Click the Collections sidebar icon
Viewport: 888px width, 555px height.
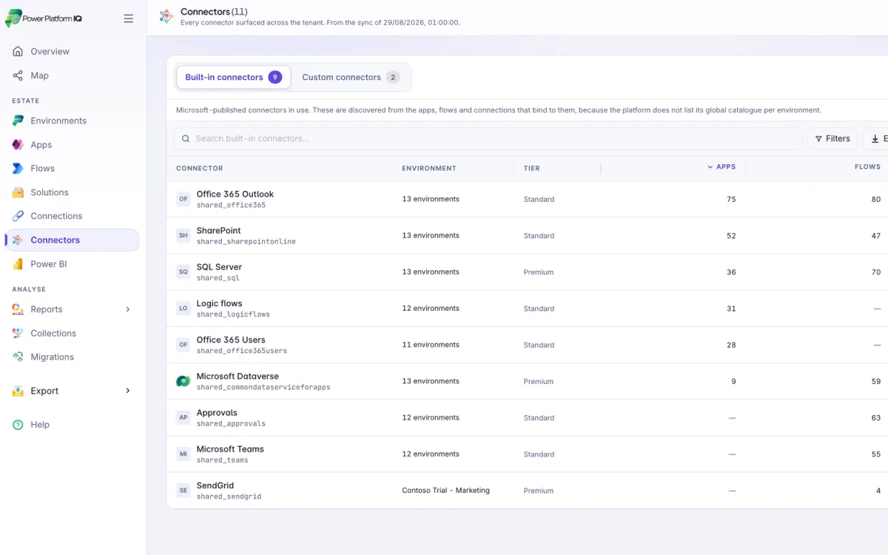pos(18,333)
